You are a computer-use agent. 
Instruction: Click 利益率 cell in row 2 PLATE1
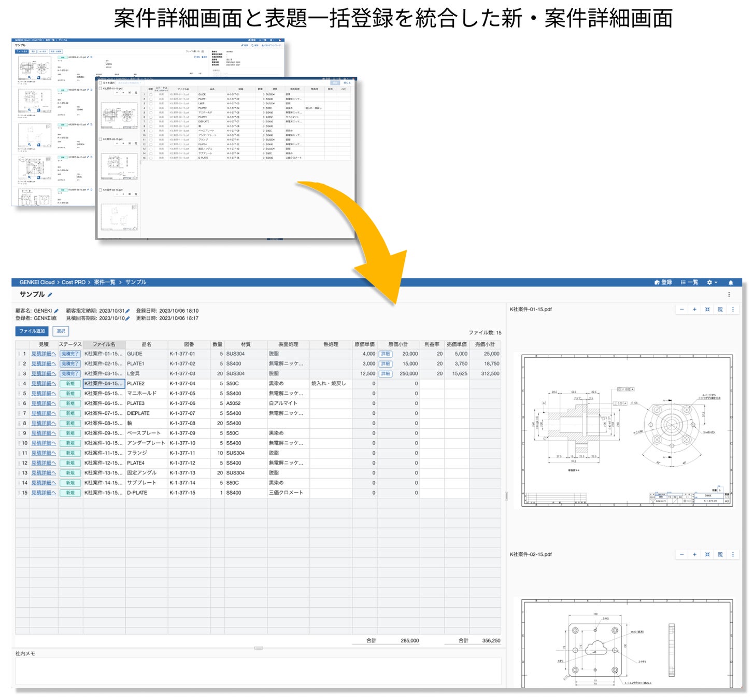click(x=432, y=364)
